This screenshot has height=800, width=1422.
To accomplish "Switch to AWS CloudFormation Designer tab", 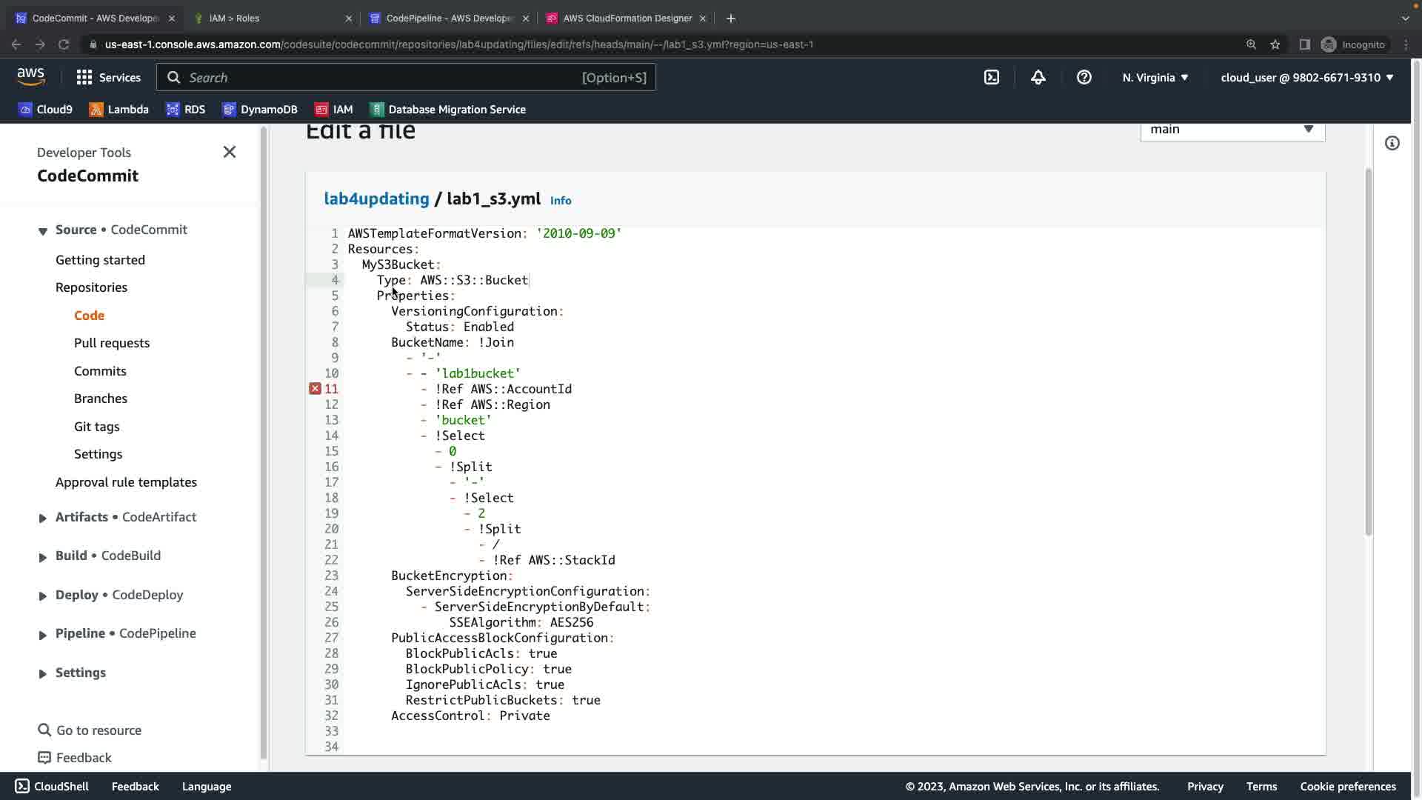I will (626, 18).
